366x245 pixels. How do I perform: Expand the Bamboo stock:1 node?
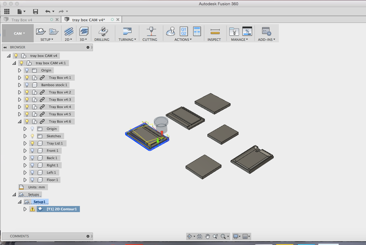coord(19,85)
